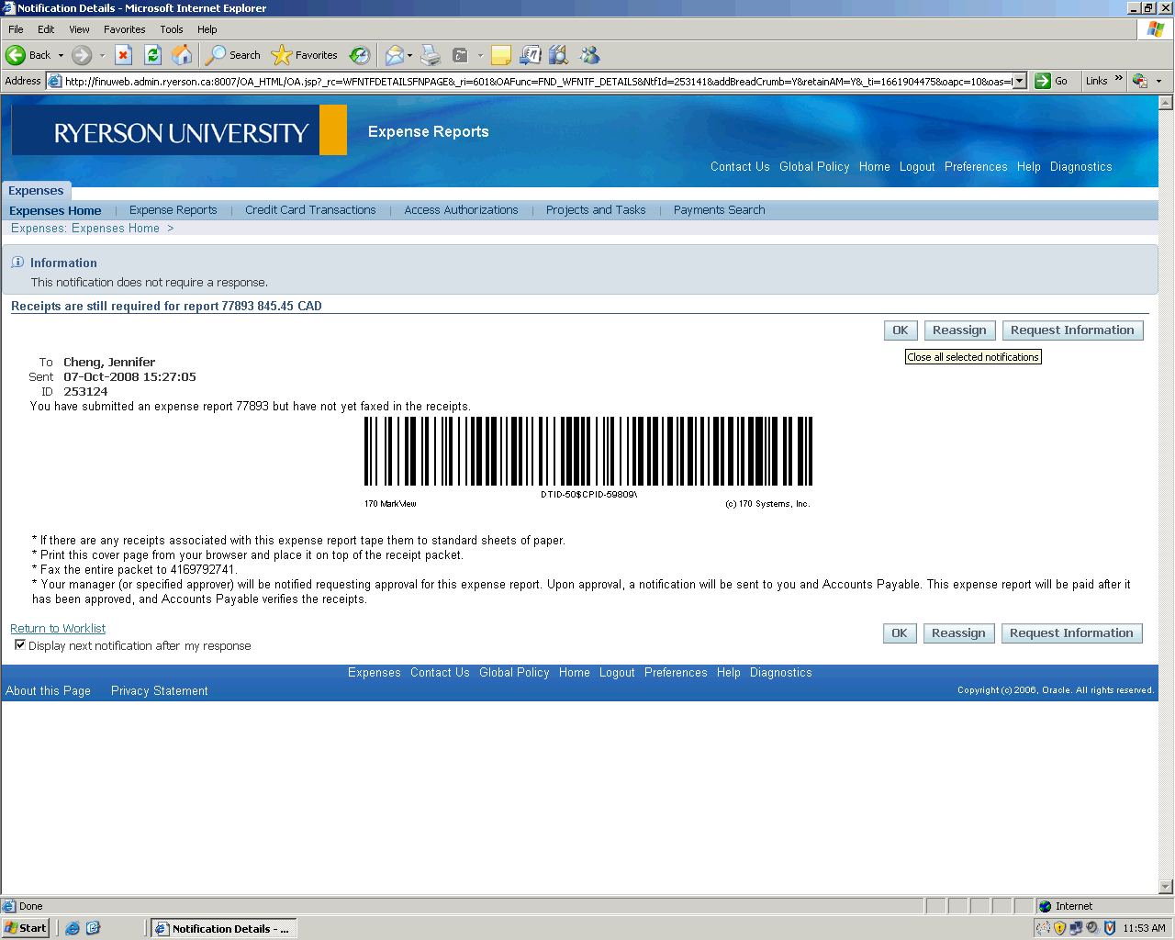Viewport: 1175px width, 940px height.
Task: Open the Favorites star icon
Action: tap(282, 55)
